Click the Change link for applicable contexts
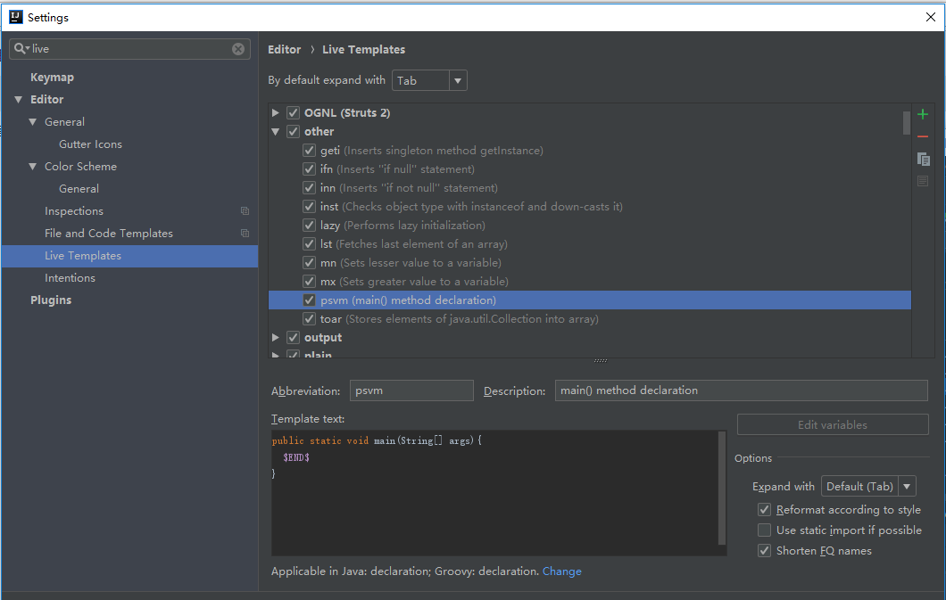 [x=561, y=571]
